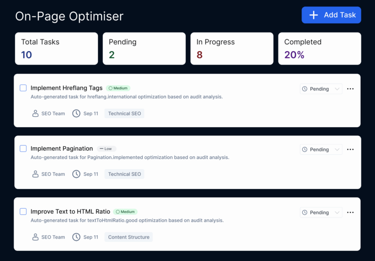Screen dimensions: 375x261
Task: Click the Medium priority badge on Hreflang task
Action: [x=118, y=88]
